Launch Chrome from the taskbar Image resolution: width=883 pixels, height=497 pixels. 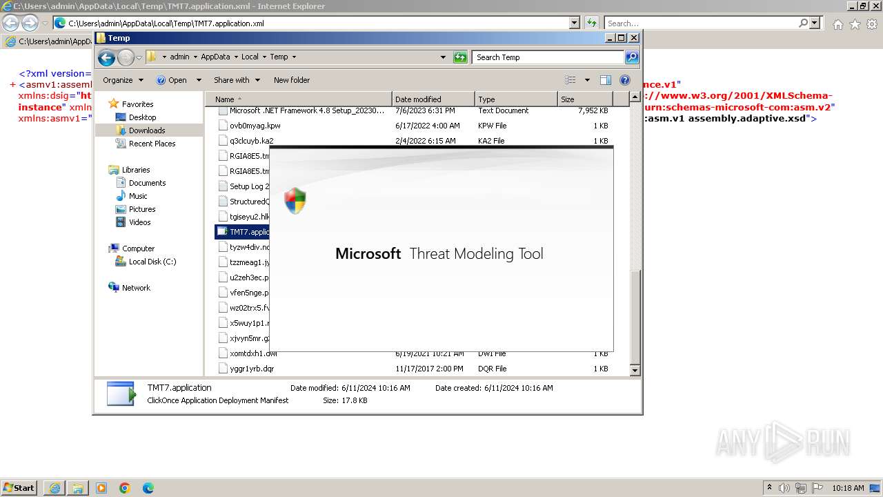[x=125, y=488]
